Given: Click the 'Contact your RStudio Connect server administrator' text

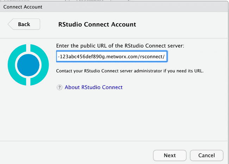Looking at the screenshot, I should point(130,71).
